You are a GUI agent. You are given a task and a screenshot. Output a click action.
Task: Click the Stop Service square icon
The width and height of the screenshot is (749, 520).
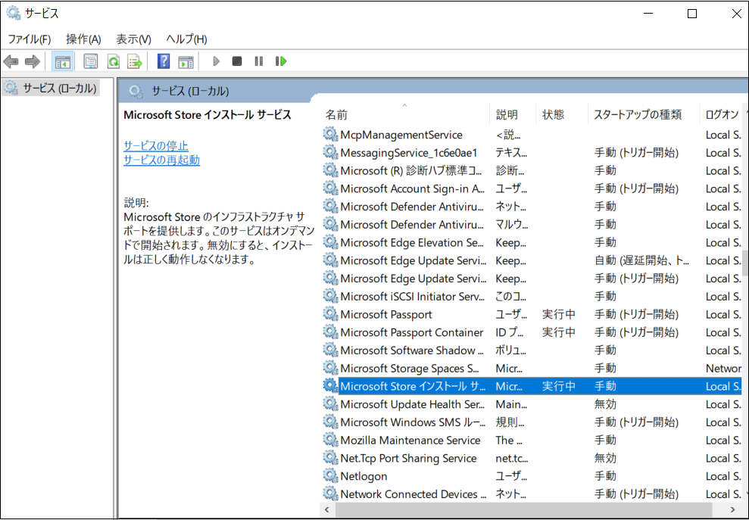[x=237, y=61]
